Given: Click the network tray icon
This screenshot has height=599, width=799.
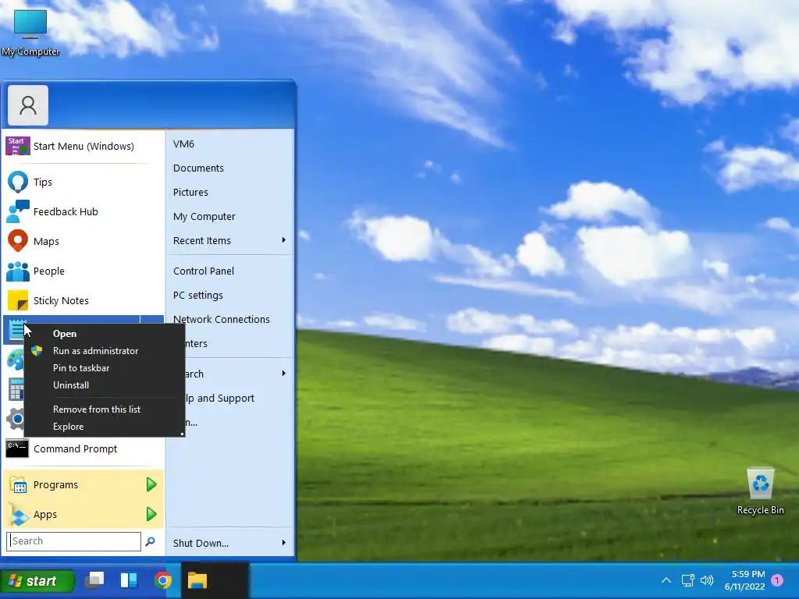Looking at the screenshot, I should pyautogui.click(x=688, y=580).
